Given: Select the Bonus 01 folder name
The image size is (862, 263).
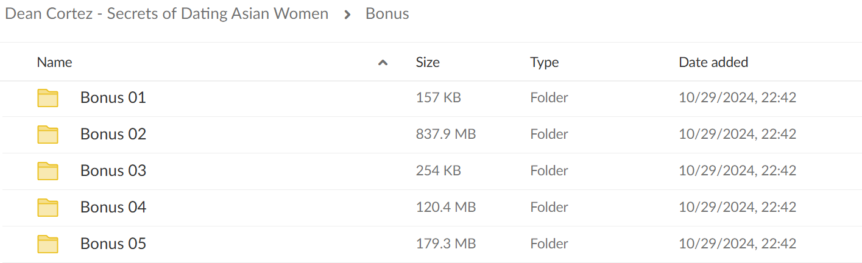Looking at the screenshot, I should pyautogui.click(x=113, y=97).
